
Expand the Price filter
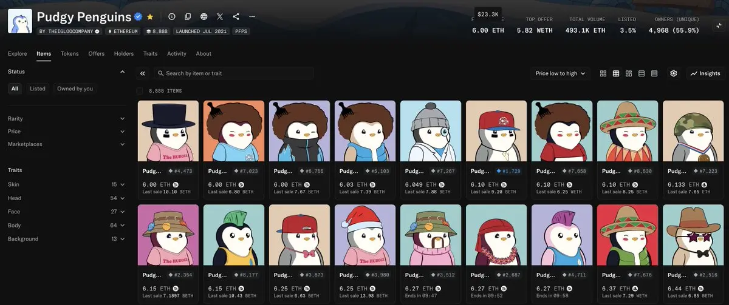pyautogui.click(x=66, y=132)
